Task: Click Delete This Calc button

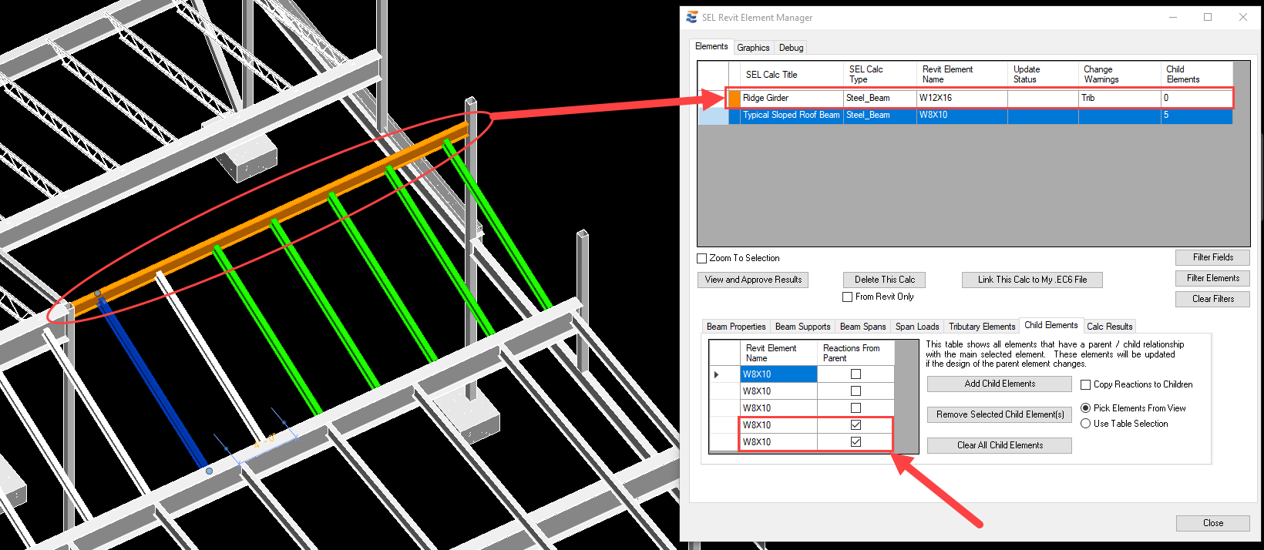Action: click(885, 280)
